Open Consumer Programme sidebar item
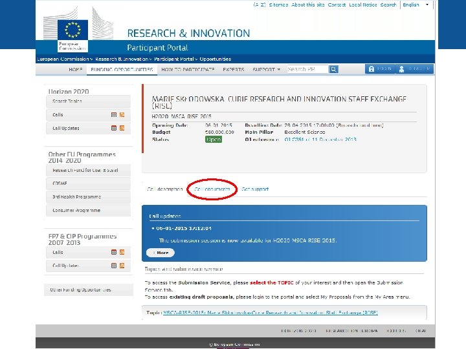The width and height of the screenshot is (466, 349). click(x=88, y=210)
